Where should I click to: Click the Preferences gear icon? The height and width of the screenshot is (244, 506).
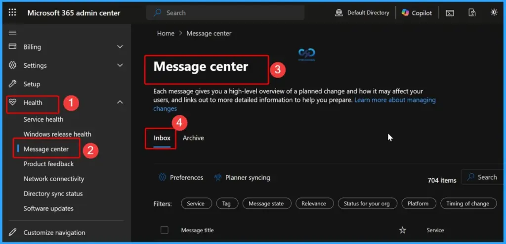coord(163,177)
